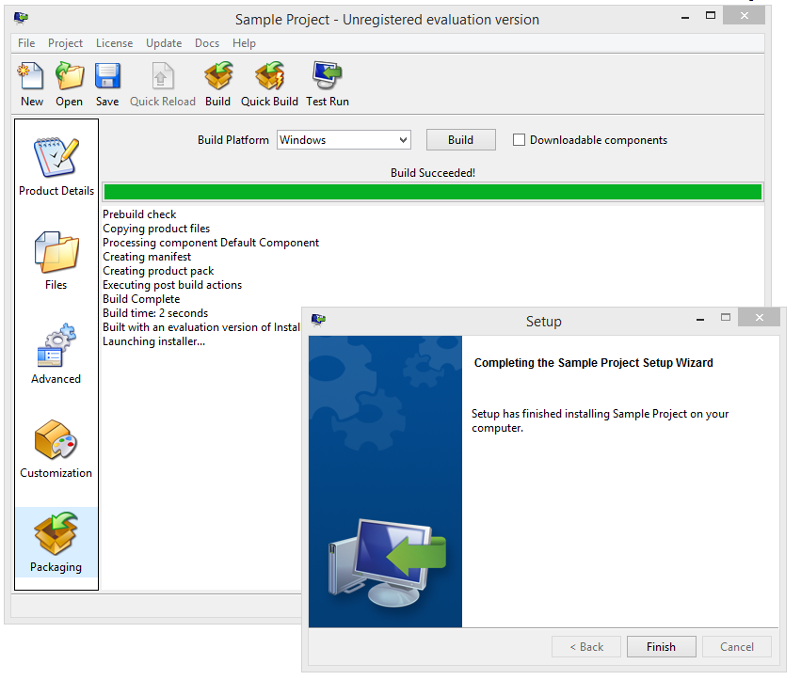This screenshot has width=801, height=680.
Task: Click the 'Setup has finished installing' message
Action: (600, 420)
